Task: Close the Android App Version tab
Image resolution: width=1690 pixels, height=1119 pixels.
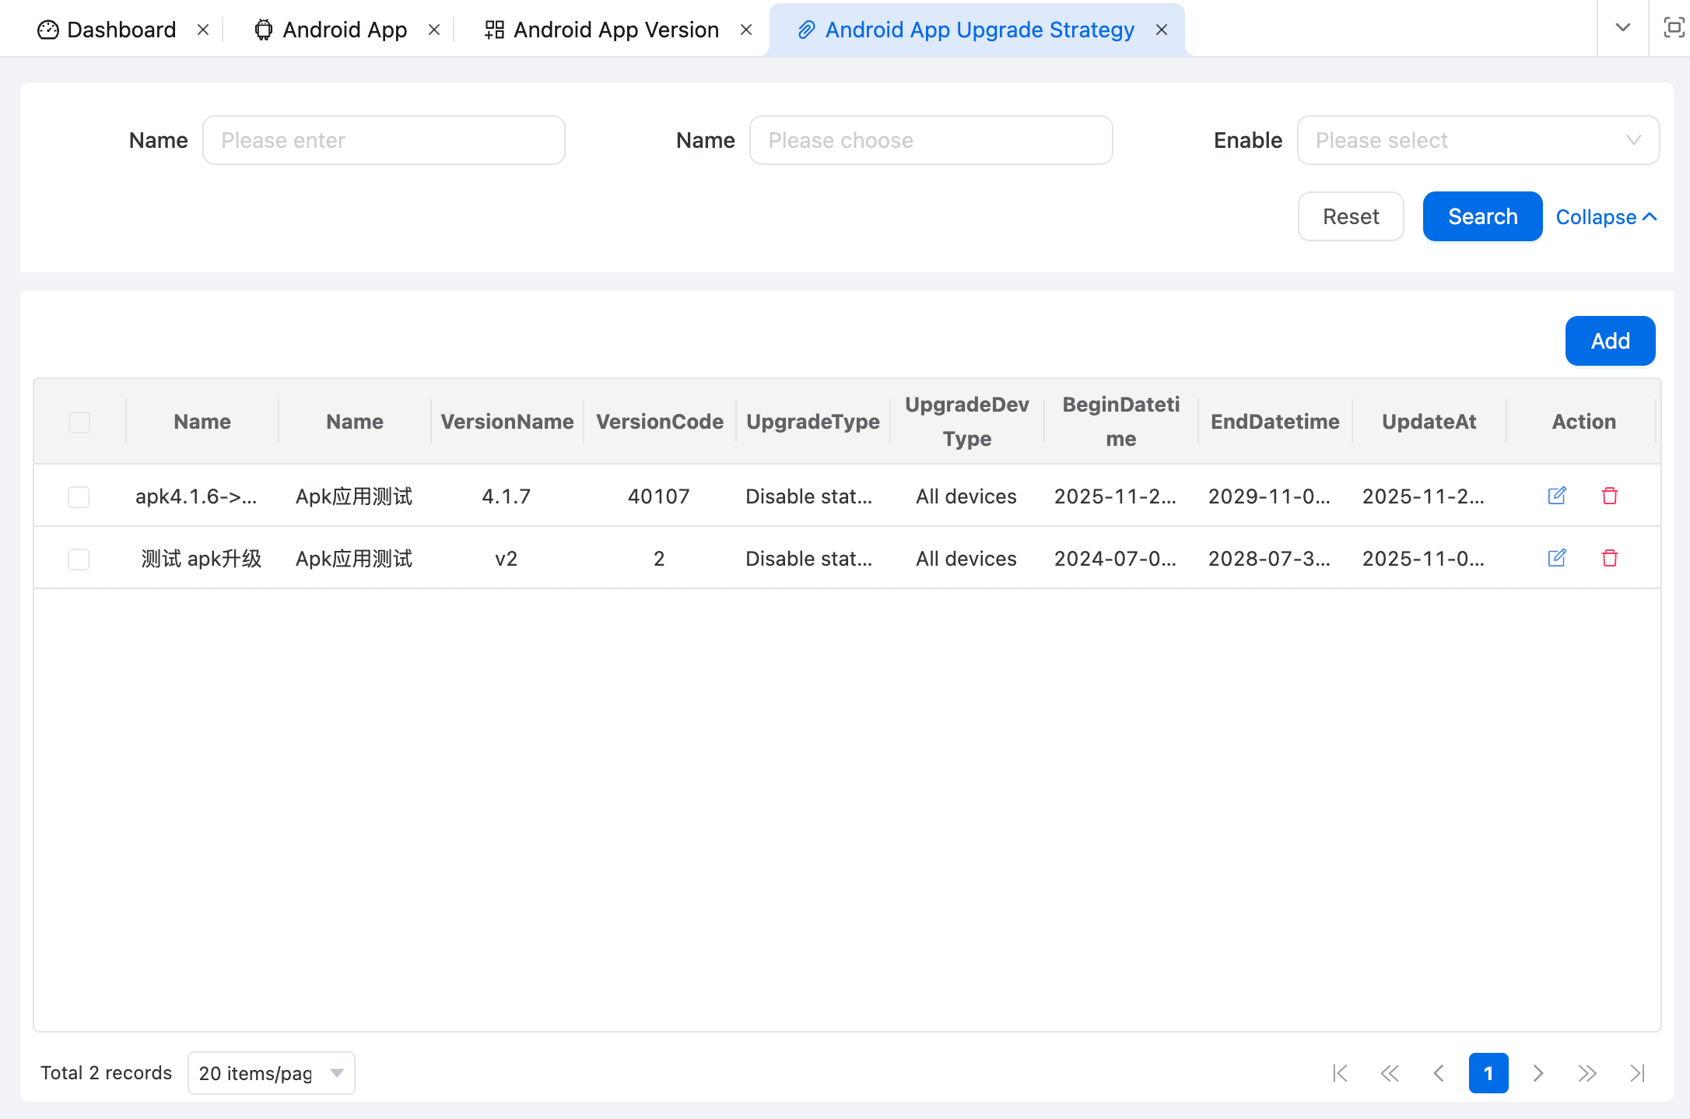Action: pos(745,30)
